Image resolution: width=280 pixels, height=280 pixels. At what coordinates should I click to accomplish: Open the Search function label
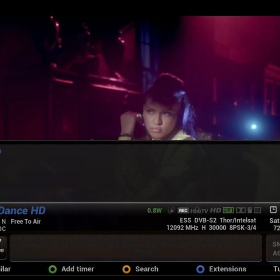pyautogui.click(x=147, y=269)
